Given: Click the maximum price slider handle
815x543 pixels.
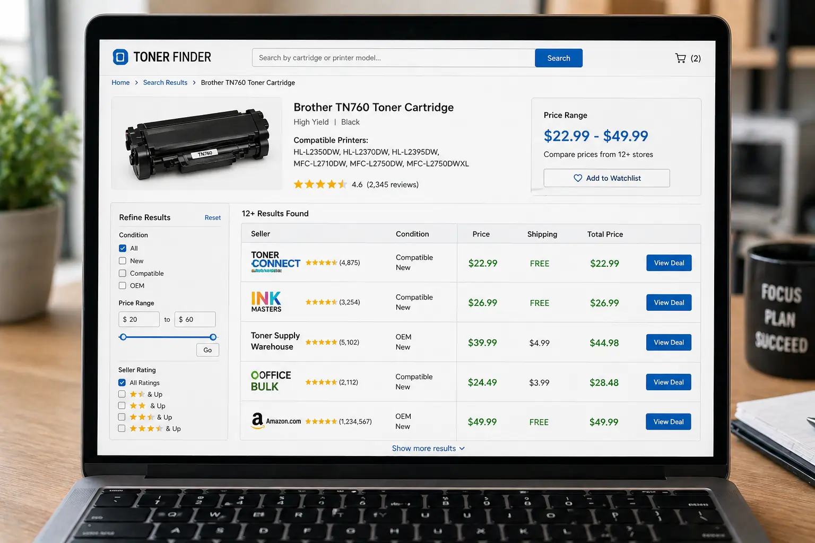Looking at the screenshot, I should (213, 337).
